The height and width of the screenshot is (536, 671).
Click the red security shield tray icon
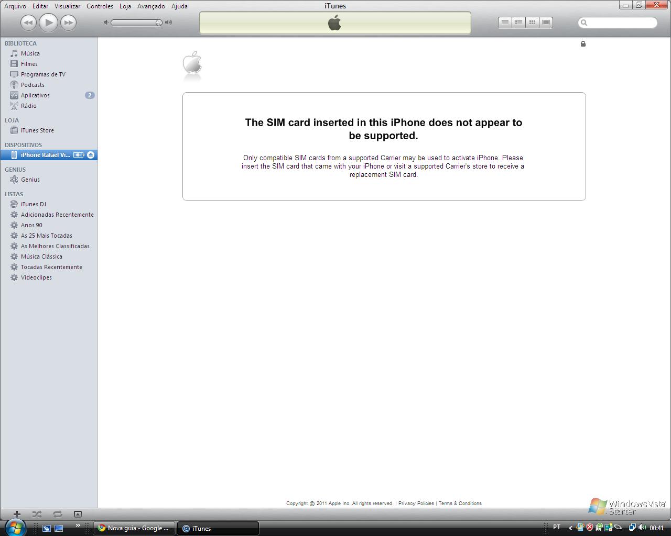point(590,528)
